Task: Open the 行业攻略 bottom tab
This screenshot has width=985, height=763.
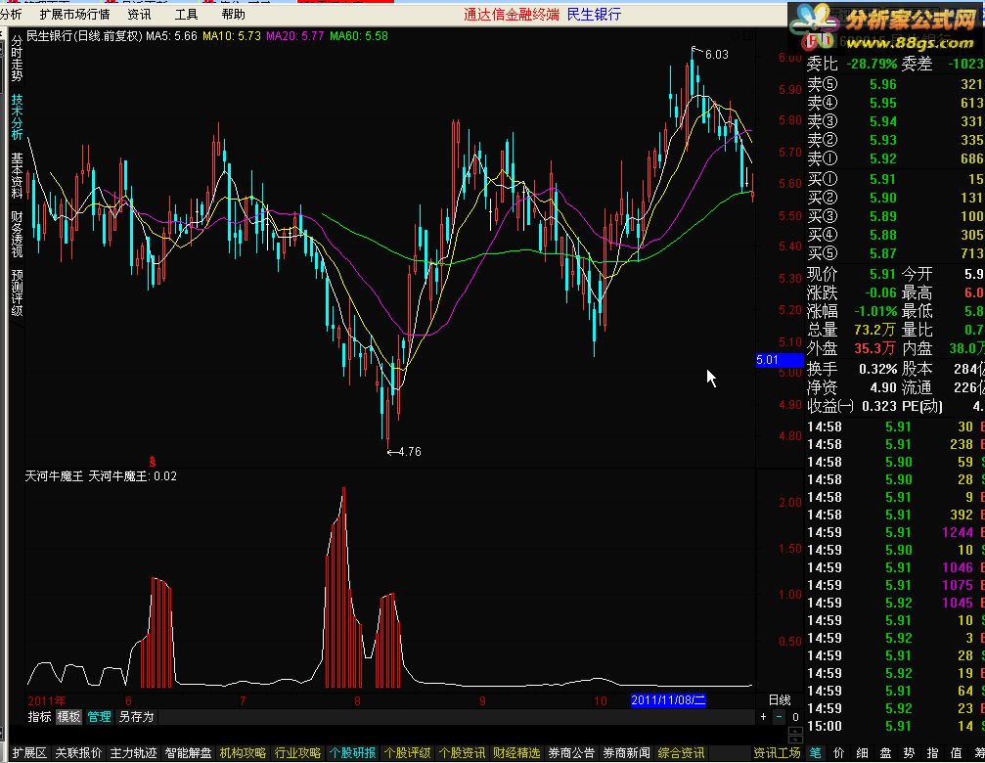Action: [x=297, y=753]
